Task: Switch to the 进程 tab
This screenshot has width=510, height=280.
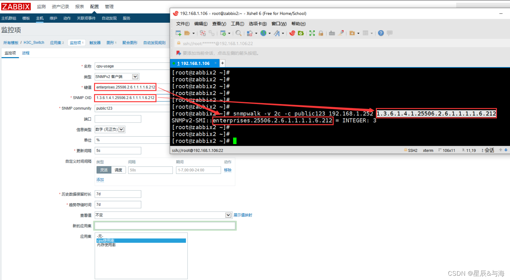Action: (x=26, y=53)
